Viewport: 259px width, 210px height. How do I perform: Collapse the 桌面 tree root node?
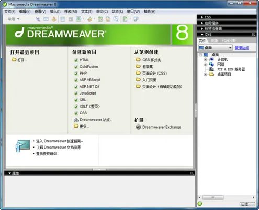coord(200,55)
